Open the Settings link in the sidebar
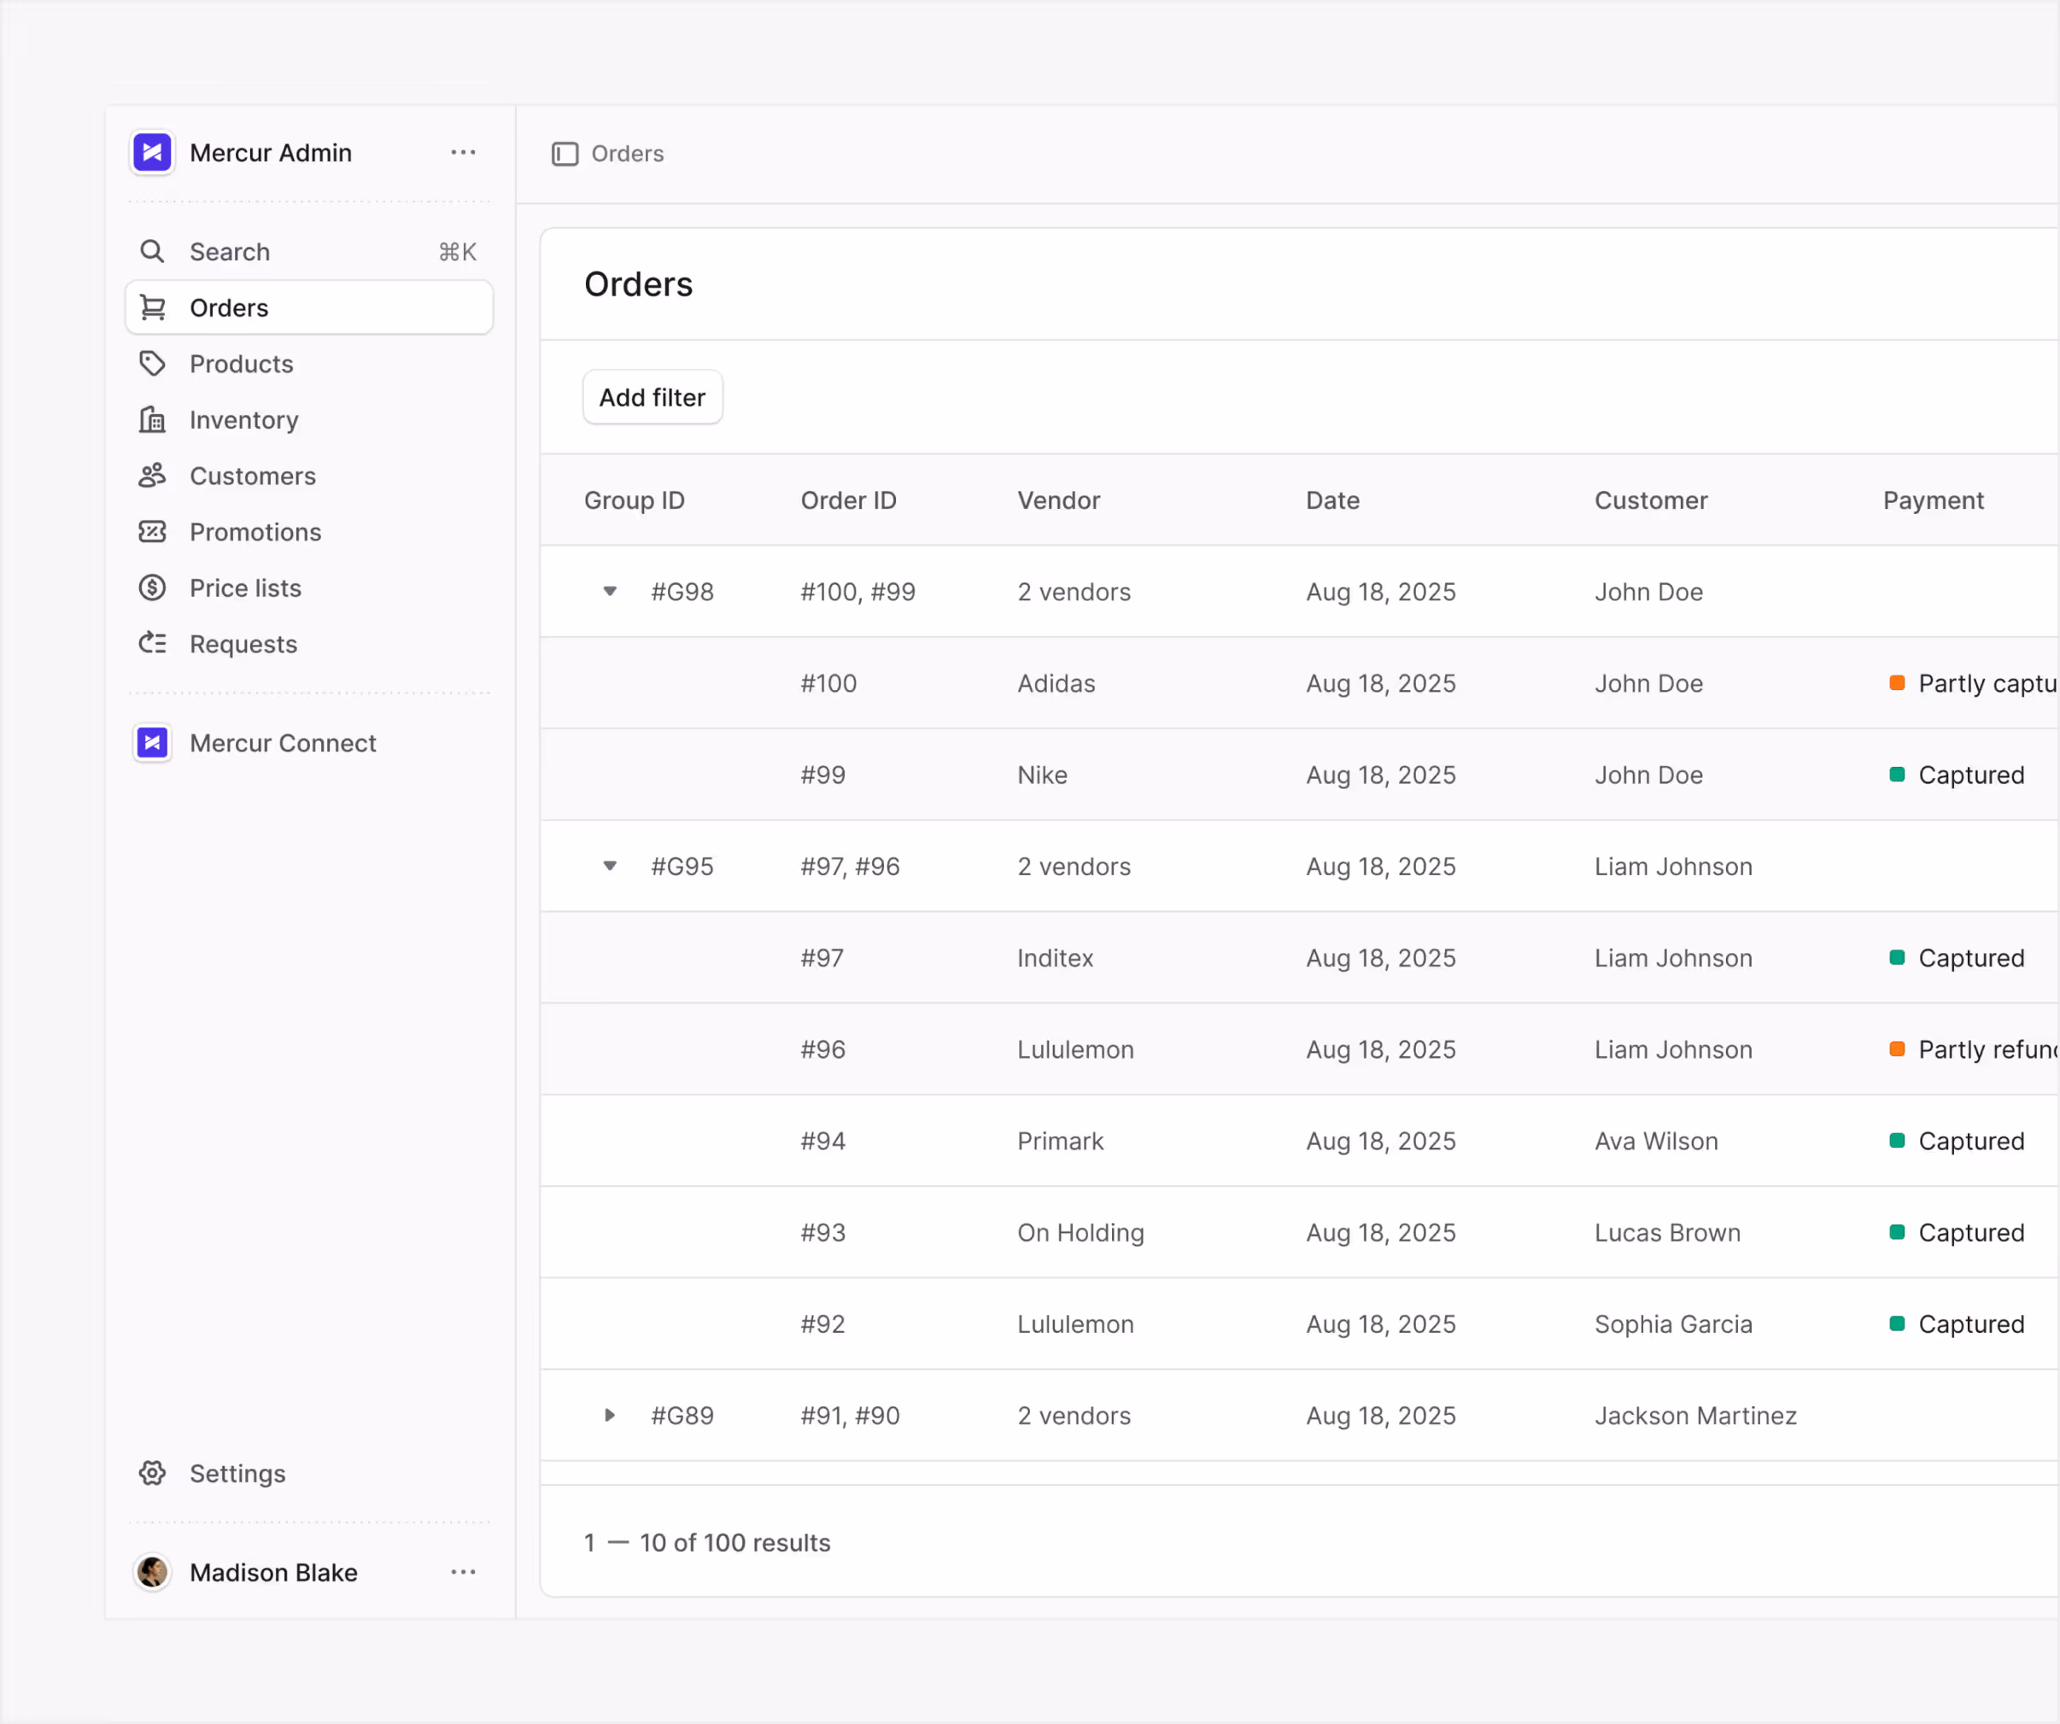2060x1724 pixels. click(237, 1474)
